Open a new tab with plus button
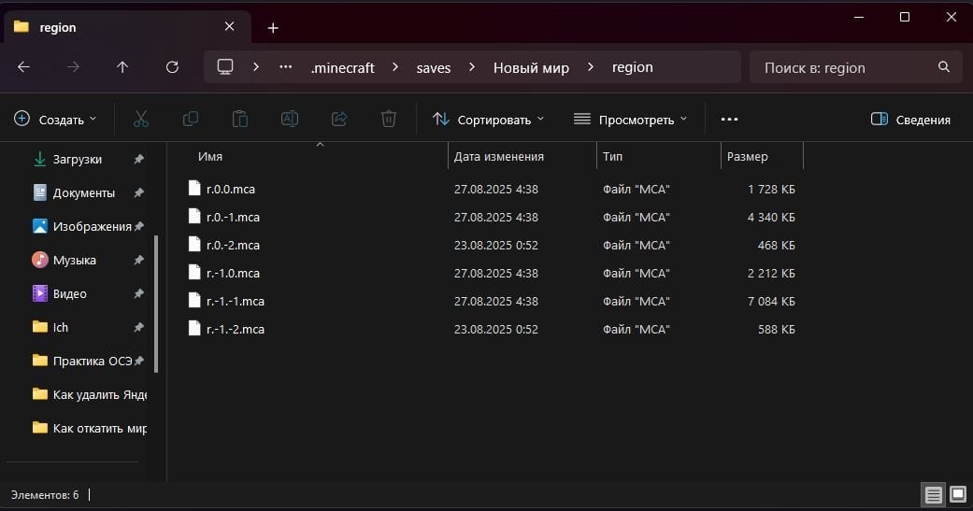The height and width of the screenshot is (511, 973). pos(273,28)
